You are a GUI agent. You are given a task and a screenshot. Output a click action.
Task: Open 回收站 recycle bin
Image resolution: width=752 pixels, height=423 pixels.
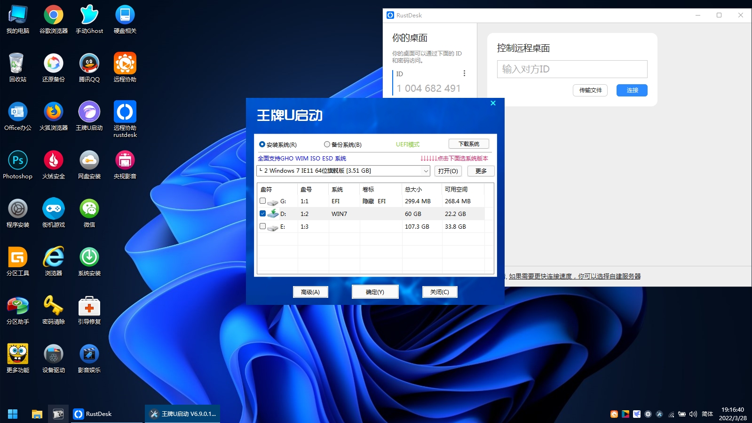pos(18,68)
